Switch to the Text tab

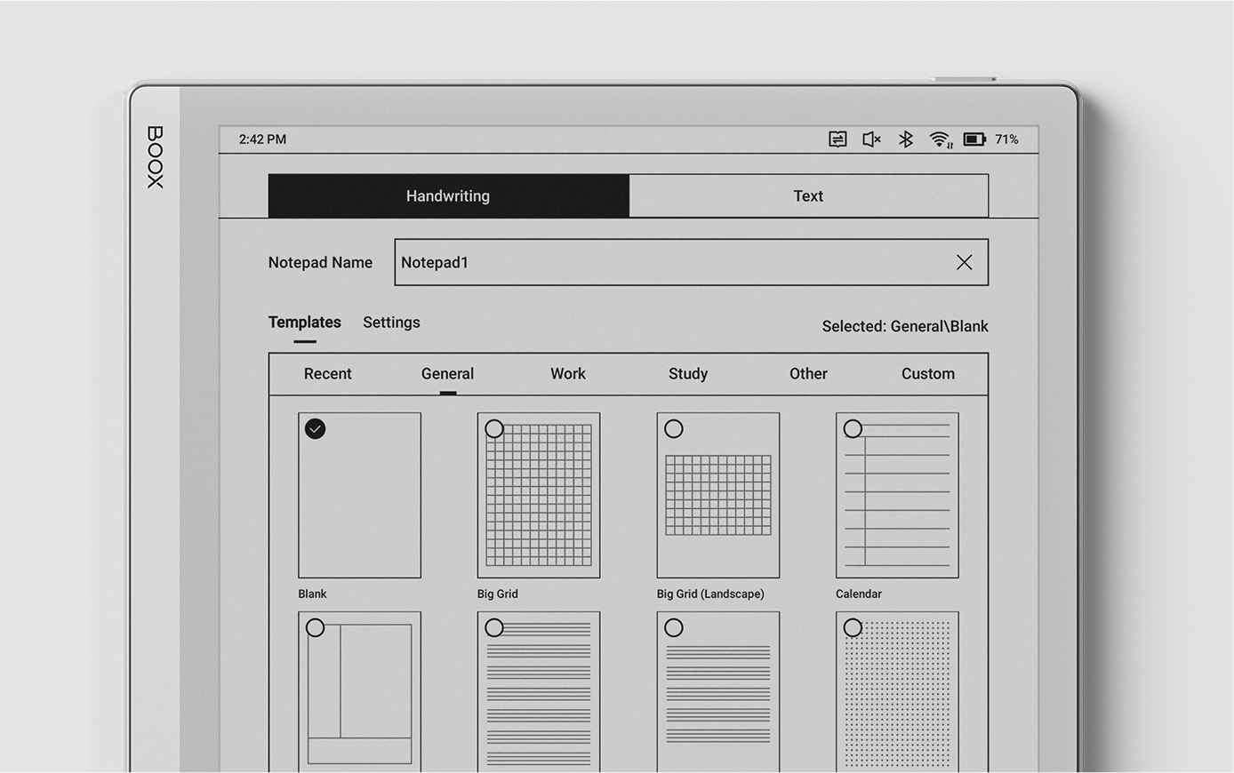[x=808, y=195]
